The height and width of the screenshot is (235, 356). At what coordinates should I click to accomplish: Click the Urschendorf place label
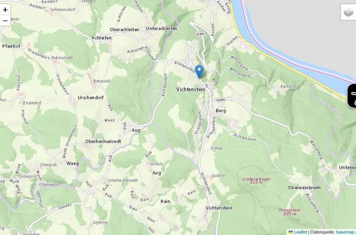(91, 97)
